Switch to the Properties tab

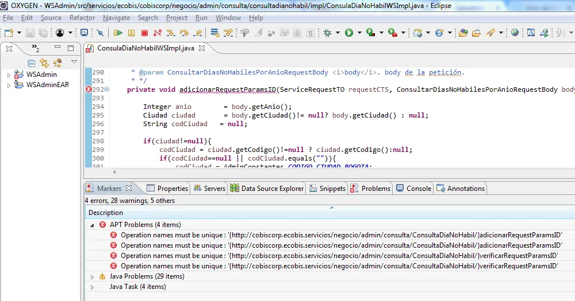[167, 189]
